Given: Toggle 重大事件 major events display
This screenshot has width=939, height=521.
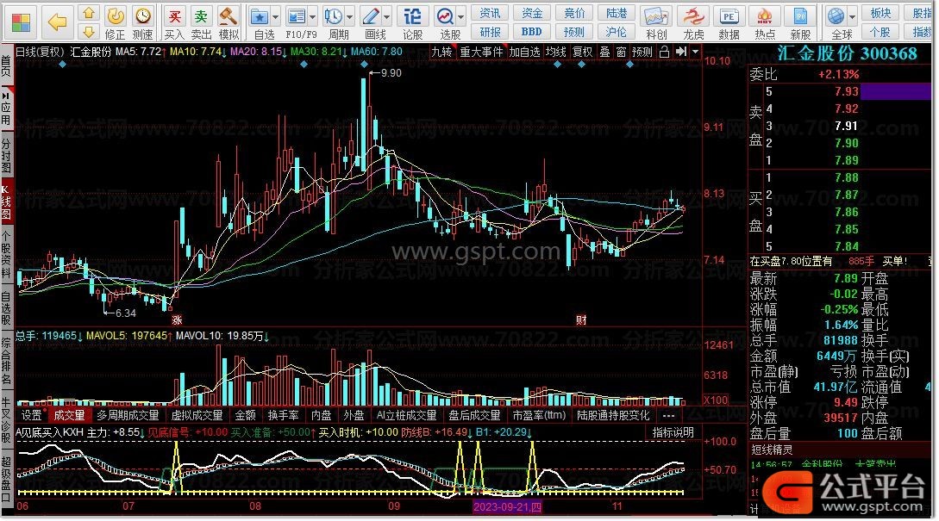Looking at the screenshot, I should [481, 52].
